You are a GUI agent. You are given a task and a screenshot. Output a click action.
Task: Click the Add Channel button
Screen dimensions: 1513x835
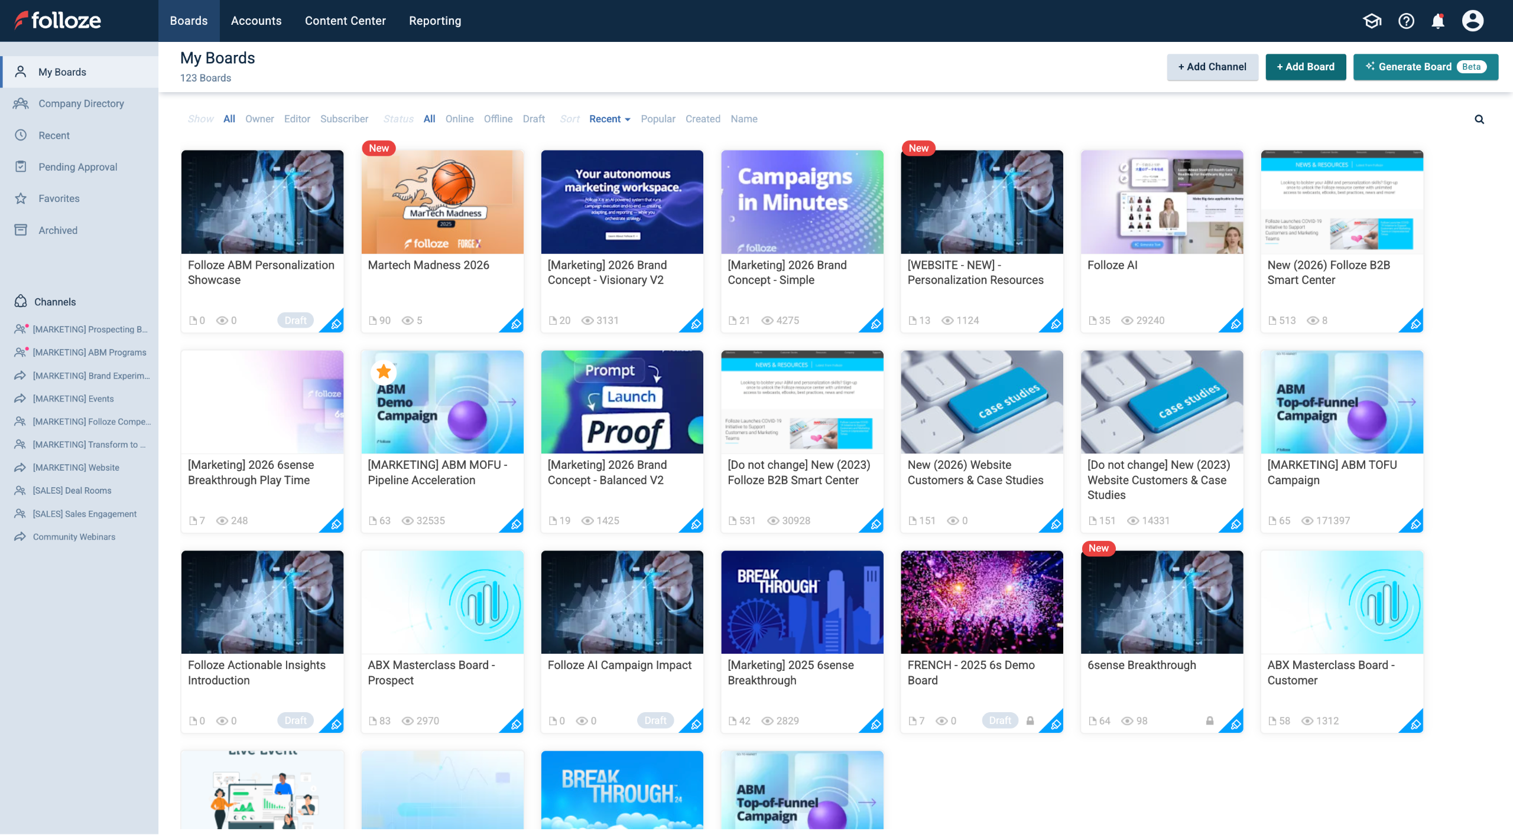[x=1212, y=67]
